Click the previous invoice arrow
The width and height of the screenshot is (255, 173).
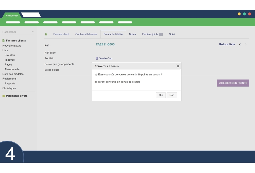tap(240, 44)
